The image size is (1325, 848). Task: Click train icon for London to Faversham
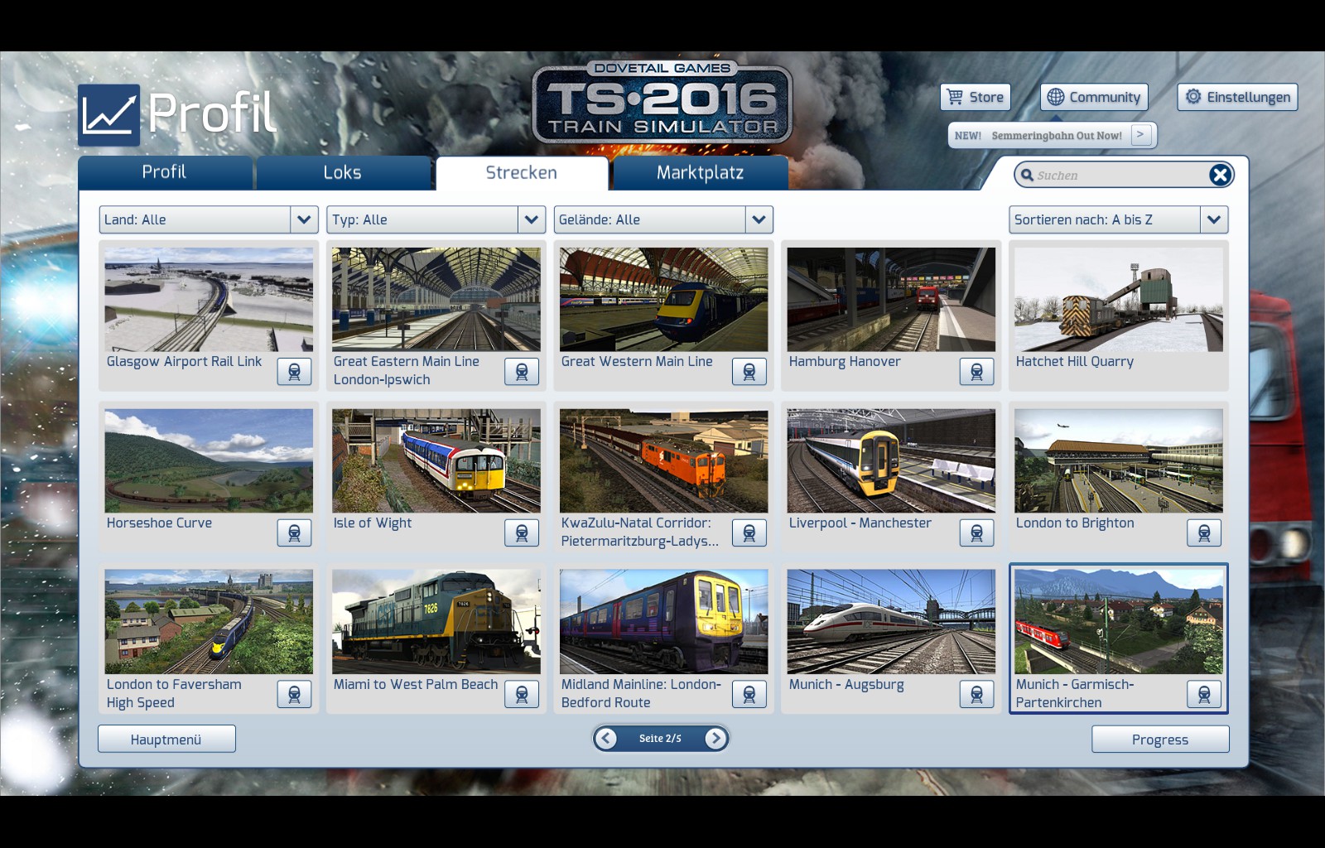[x=294, y=695]
